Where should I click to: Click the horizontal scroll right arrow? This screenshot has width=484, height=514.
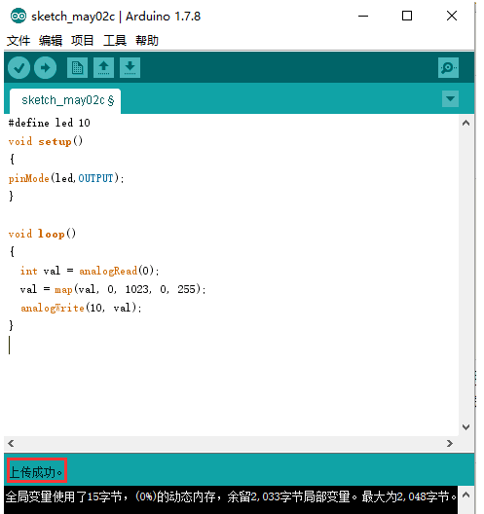pos(450,444)
